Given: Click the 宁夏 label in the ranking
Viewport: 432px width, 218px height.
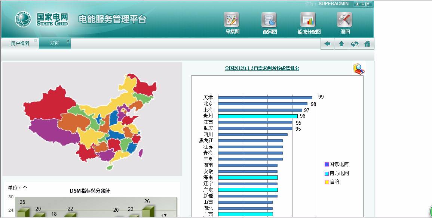Looking at the screenshot, I should [x=208, y=159].
